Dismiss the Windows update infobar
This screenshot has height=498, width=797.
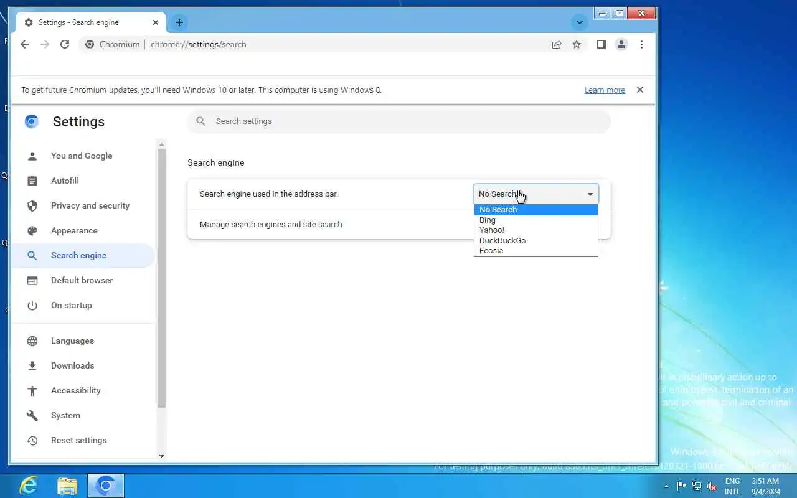[x=640, y=90]
